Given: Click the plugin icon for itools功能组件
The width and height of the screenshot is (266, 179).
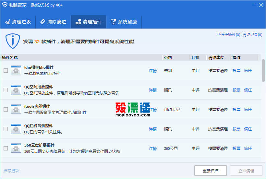Looking at the screenshot, I should pyautogui.click(x=16, y=109).
